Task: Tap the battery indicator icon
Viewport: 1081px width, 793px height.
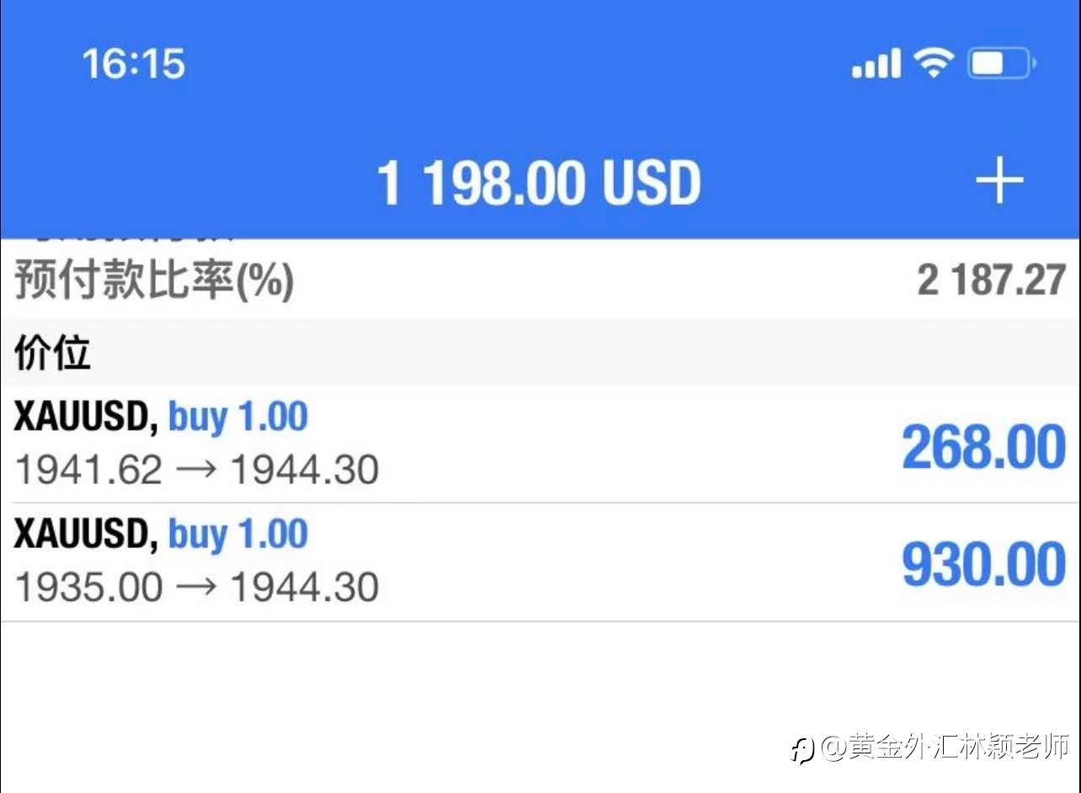Action: 1000,63
